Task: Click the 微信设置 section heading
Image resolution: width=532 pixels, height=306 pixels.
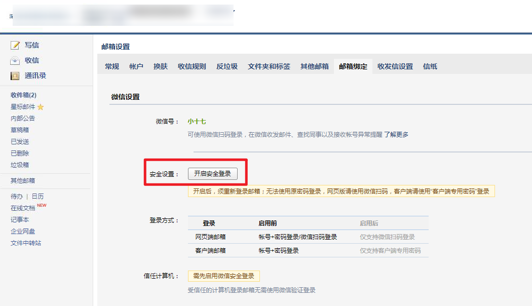Action: click(125, 97)
